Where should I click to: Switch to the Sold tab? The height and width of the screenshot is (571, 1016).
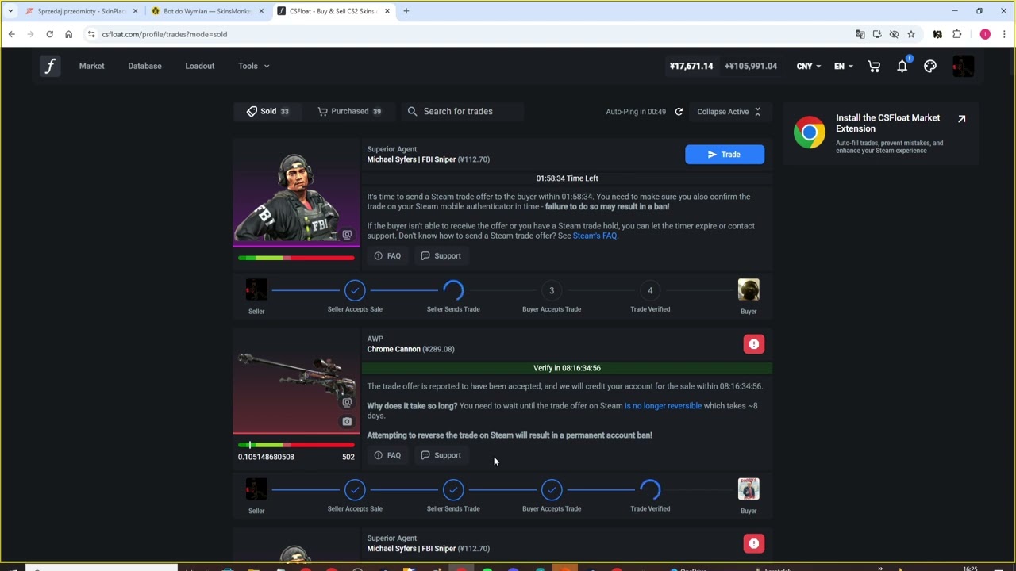point(268,112)
